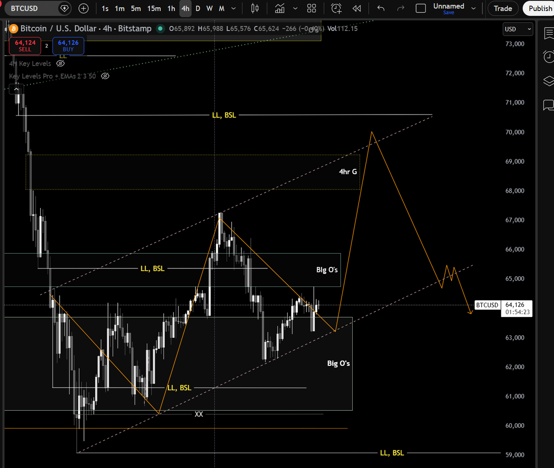This screenshot has width=554, height=468.
Task: Click the Bitcoin logo icon in legend
Action: [x=13, y=29]
